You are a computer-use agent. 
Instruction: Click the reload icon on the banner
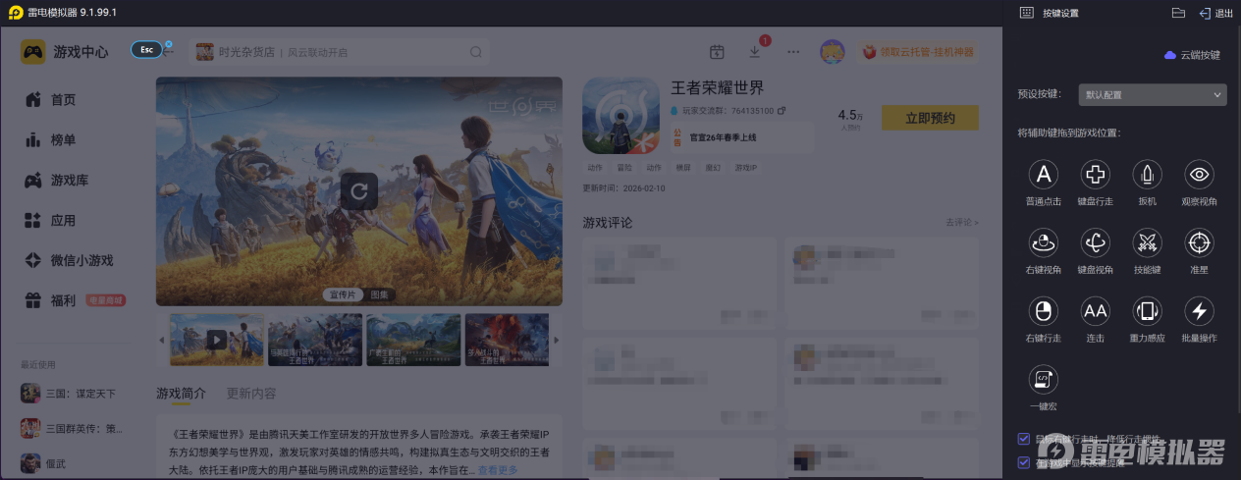point(359,191)
